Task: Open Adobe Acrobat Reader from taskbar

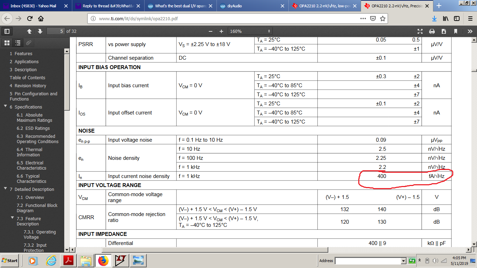Action: coord(68,261)
